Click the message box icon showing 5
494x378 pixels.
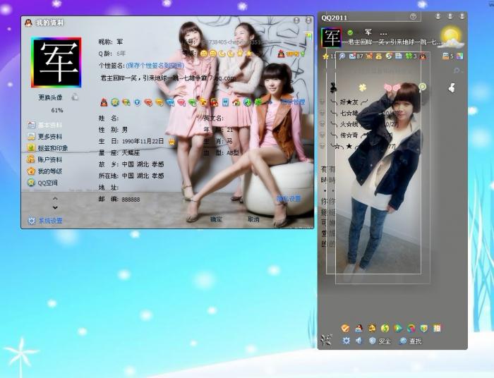pos(445,56)
